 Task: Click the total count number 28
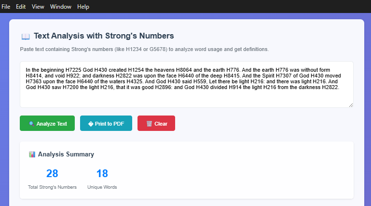click(52, 174)
